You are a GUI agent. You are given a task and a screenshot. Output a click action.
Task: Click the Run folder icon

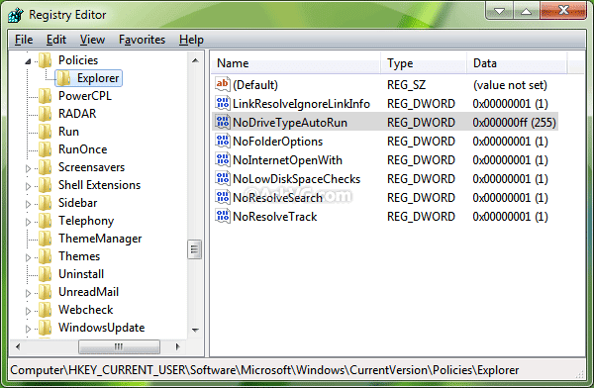pos(46,132)
